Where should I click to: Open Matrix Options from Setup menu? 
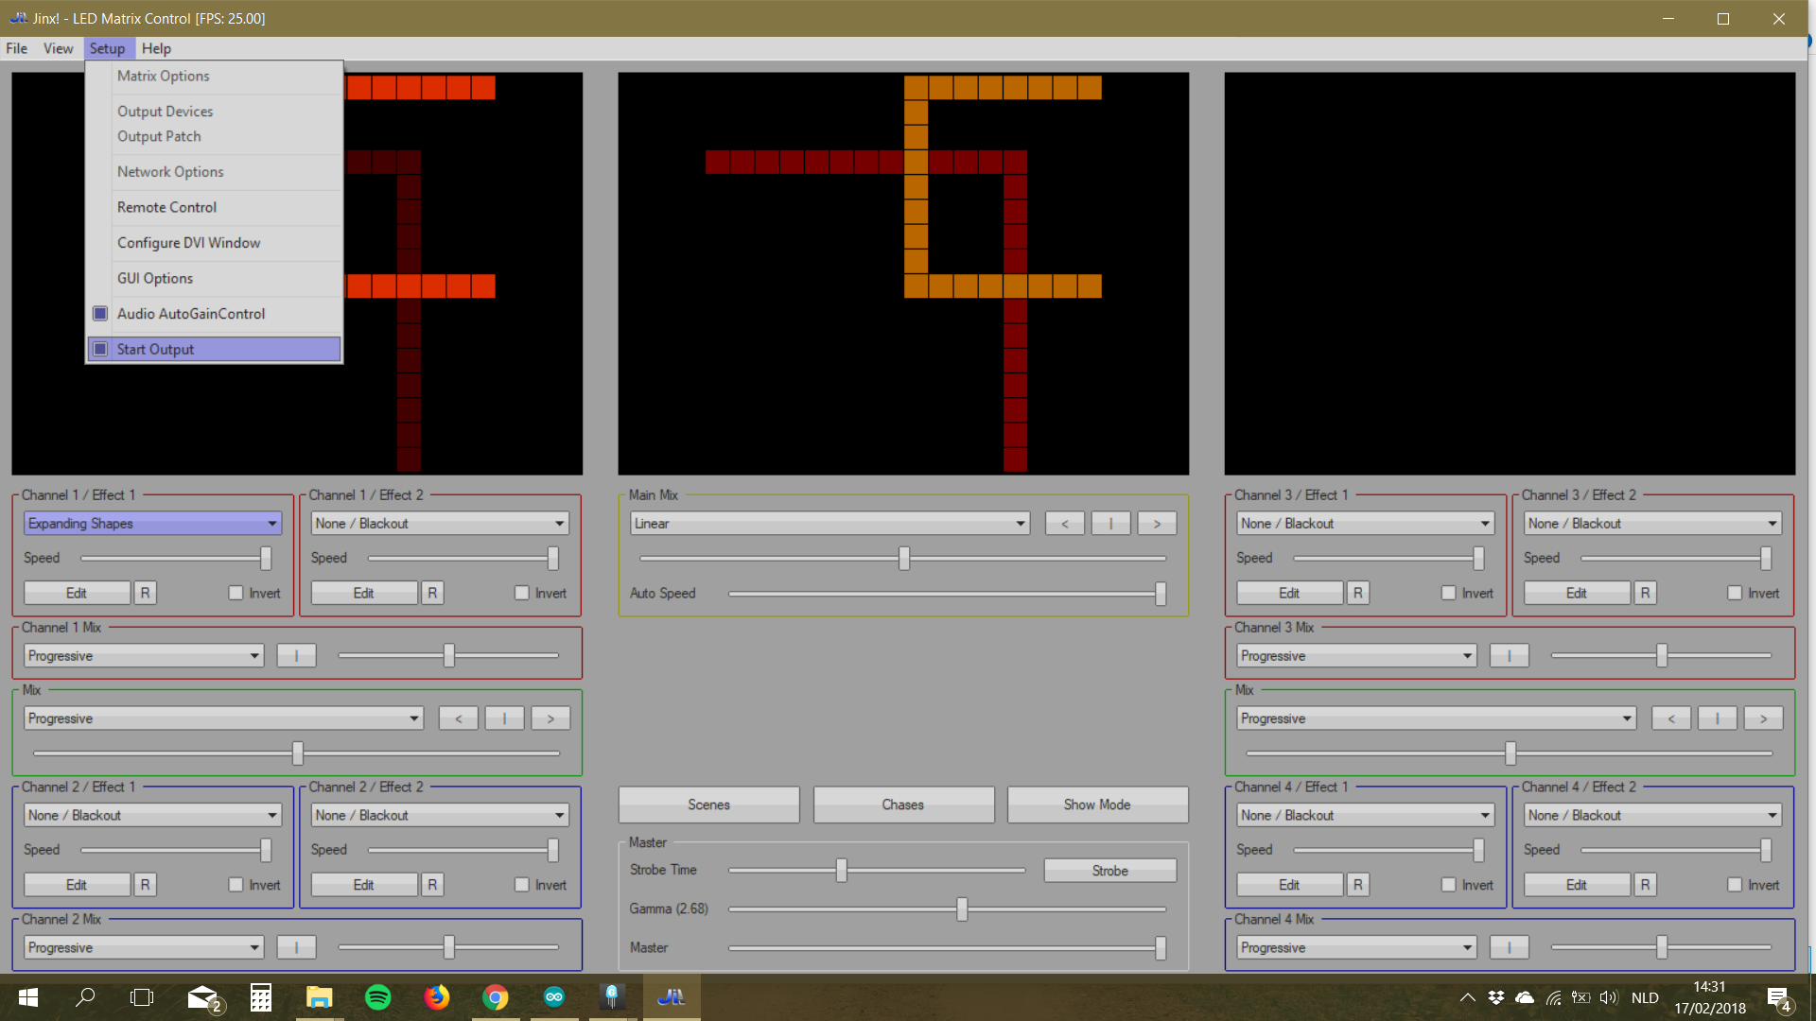[162, 75]
